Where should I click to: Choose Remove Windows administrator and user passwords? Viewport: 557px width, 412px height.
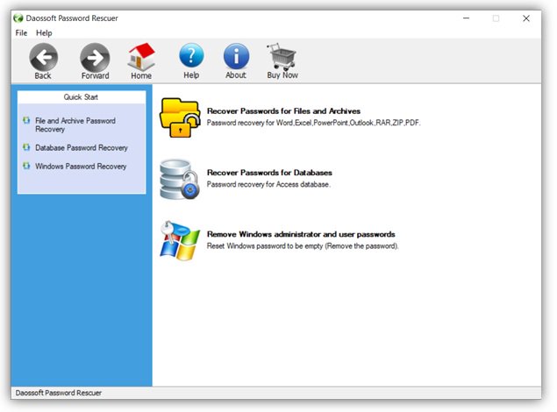coord(301,234)
